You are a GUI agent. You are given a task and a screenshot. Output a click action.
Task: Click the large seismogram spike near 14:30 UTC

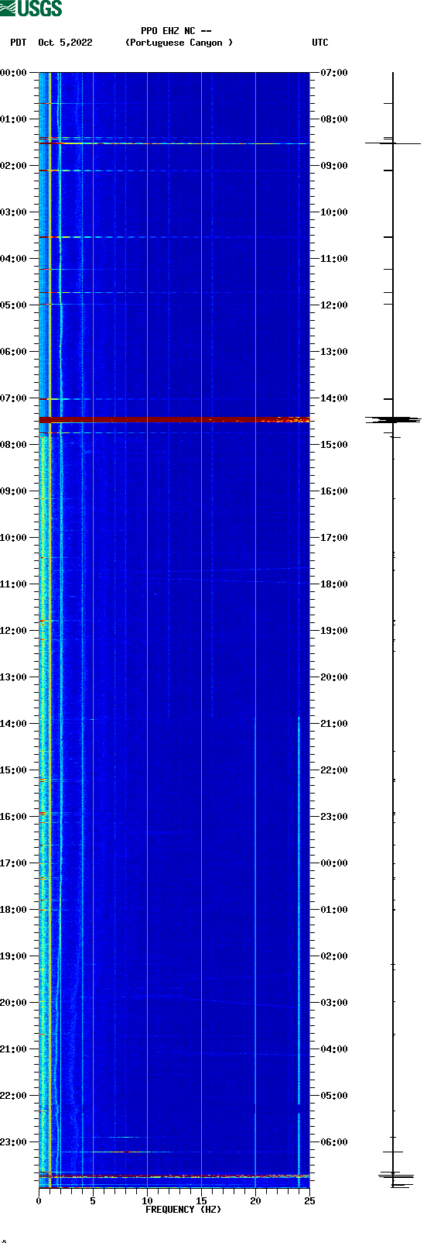tap(394, 420)
